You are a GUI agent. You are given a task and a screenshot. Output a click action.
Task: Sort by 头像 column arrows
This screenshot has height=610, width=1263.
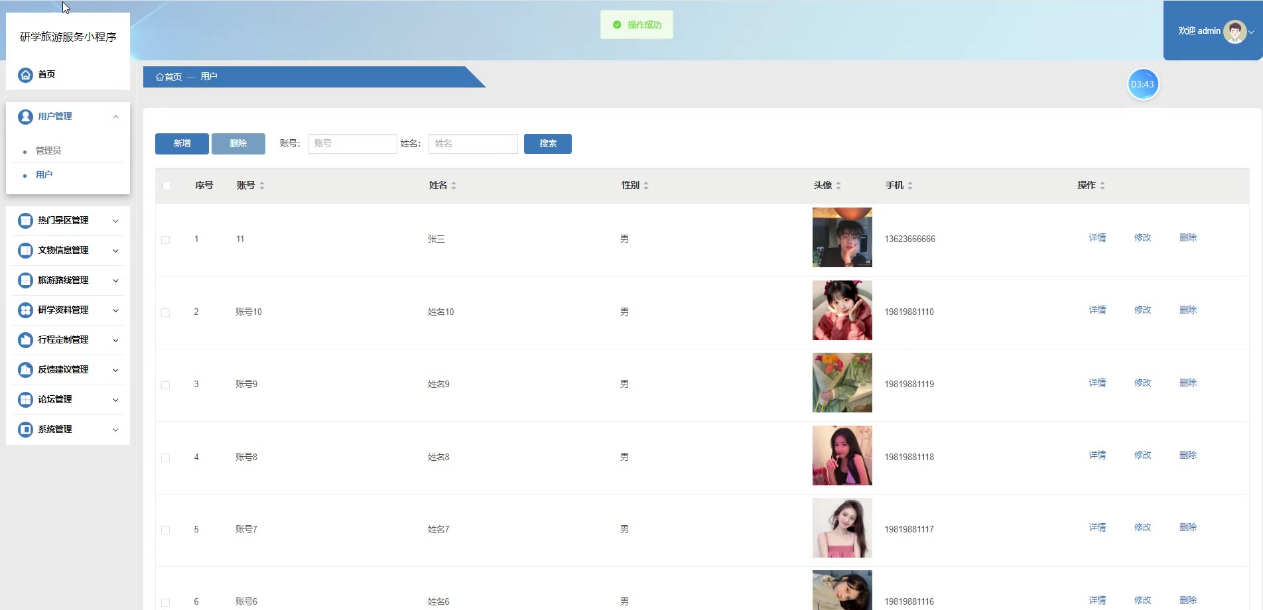838,186
